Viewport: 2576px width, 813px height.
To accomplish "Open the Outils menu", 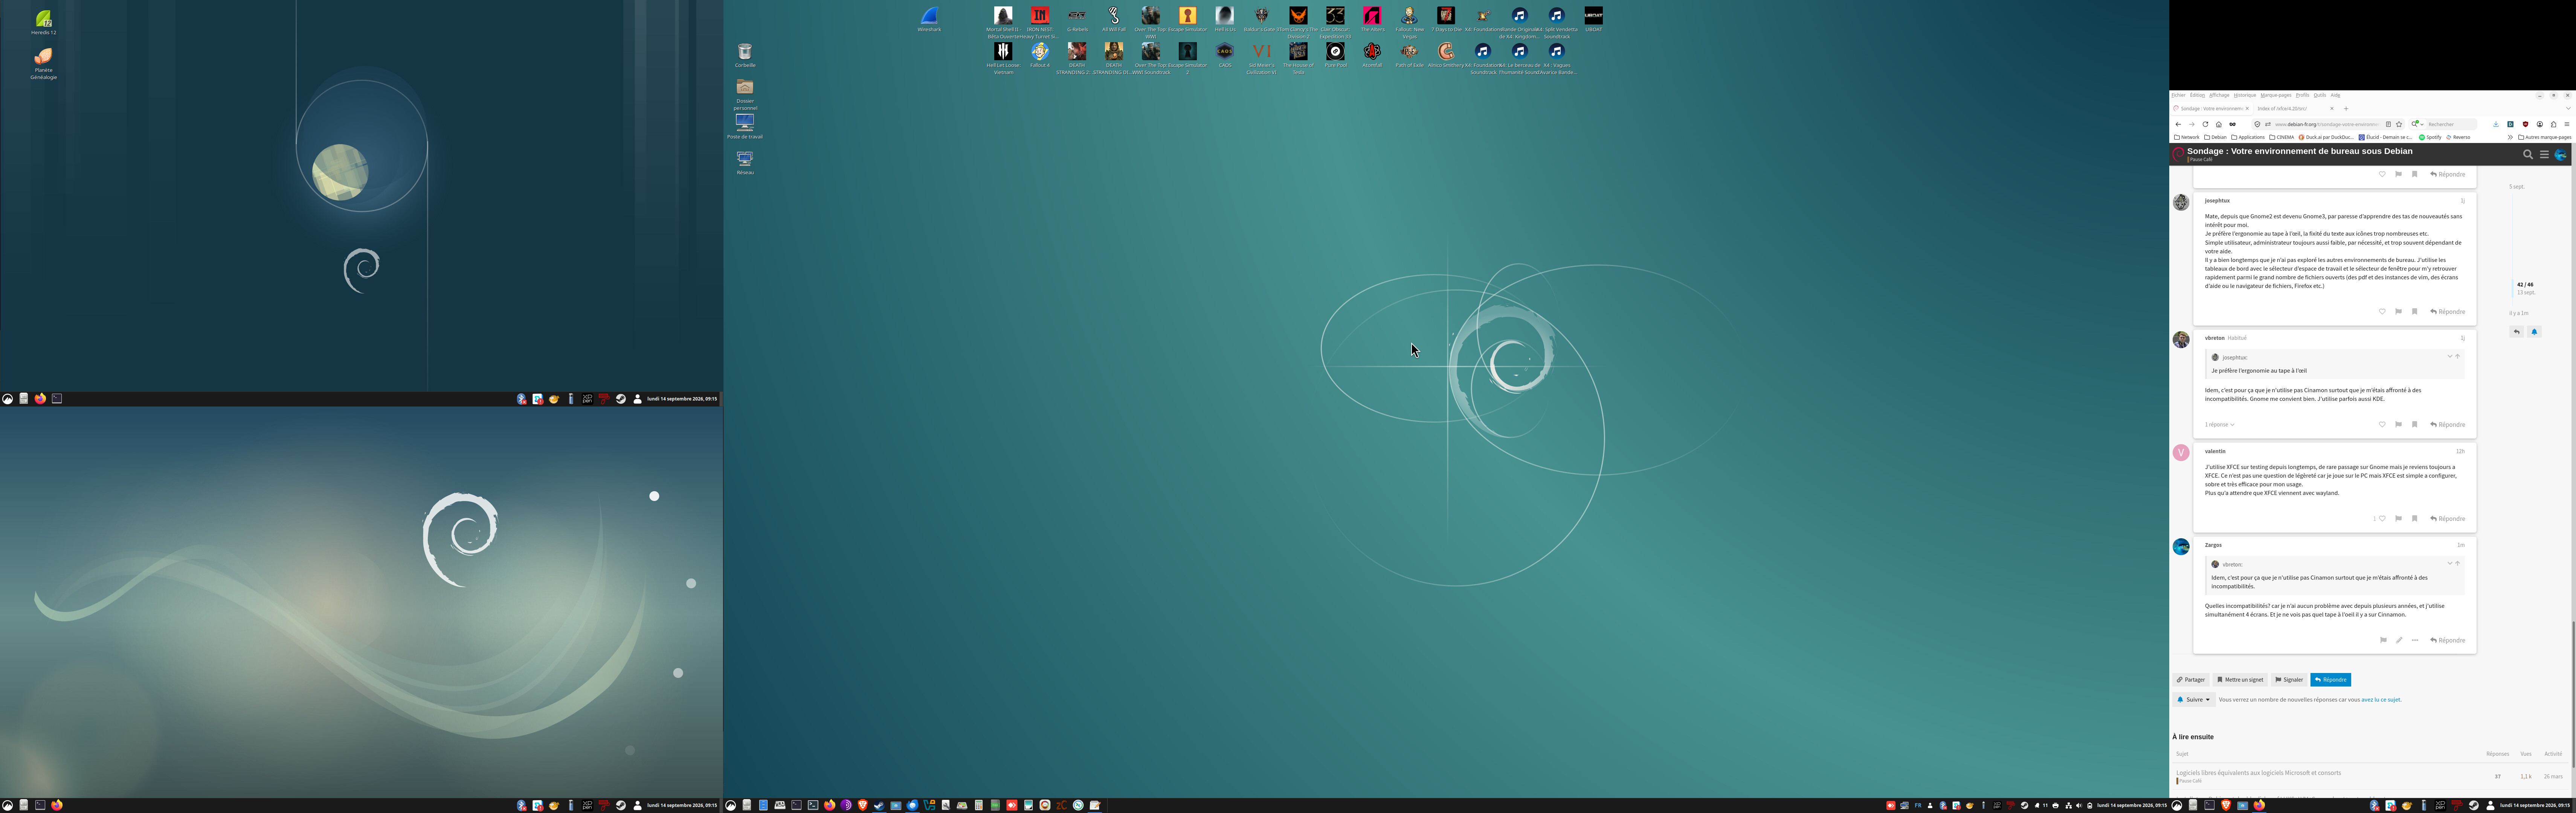I will point(2319,95).
